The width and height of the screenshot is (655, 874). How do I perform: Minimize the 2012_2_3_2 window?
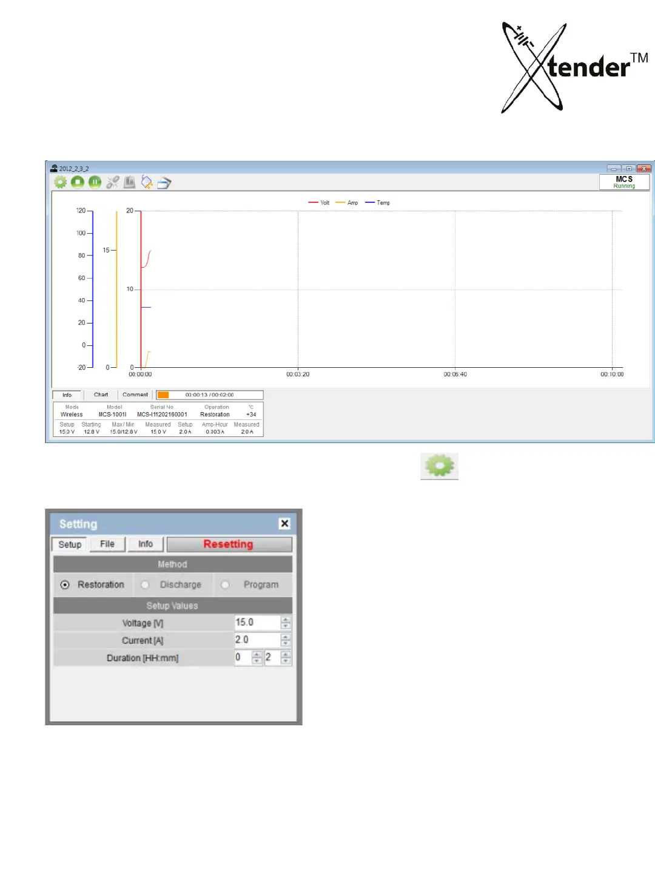[614, 169]
